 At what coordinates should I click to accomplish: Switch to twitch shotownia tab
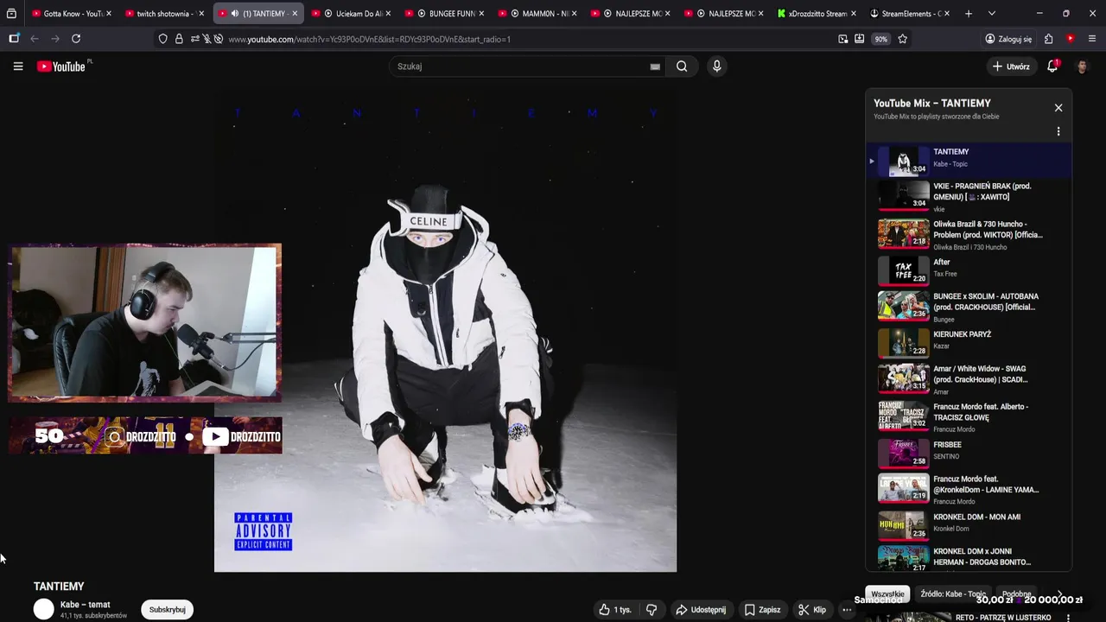164,14
